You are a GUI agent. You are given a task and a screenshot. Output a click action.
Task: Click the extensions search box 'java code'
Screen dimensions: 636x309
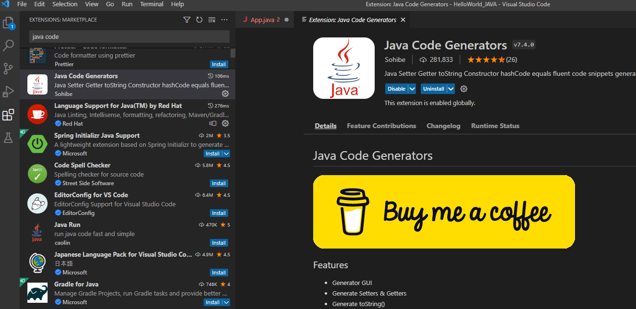tap(129, 36)
